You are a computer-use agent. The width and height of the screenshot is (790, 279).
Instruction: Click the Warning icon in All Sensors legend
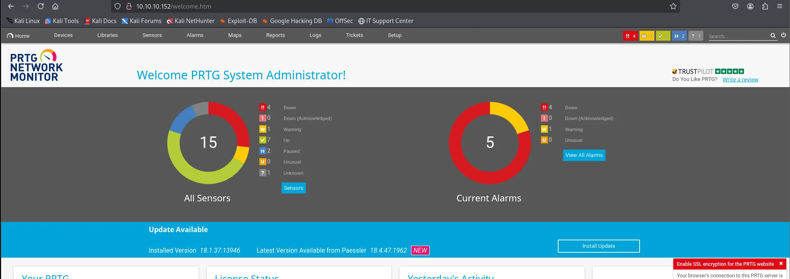[x=263, y=129]
